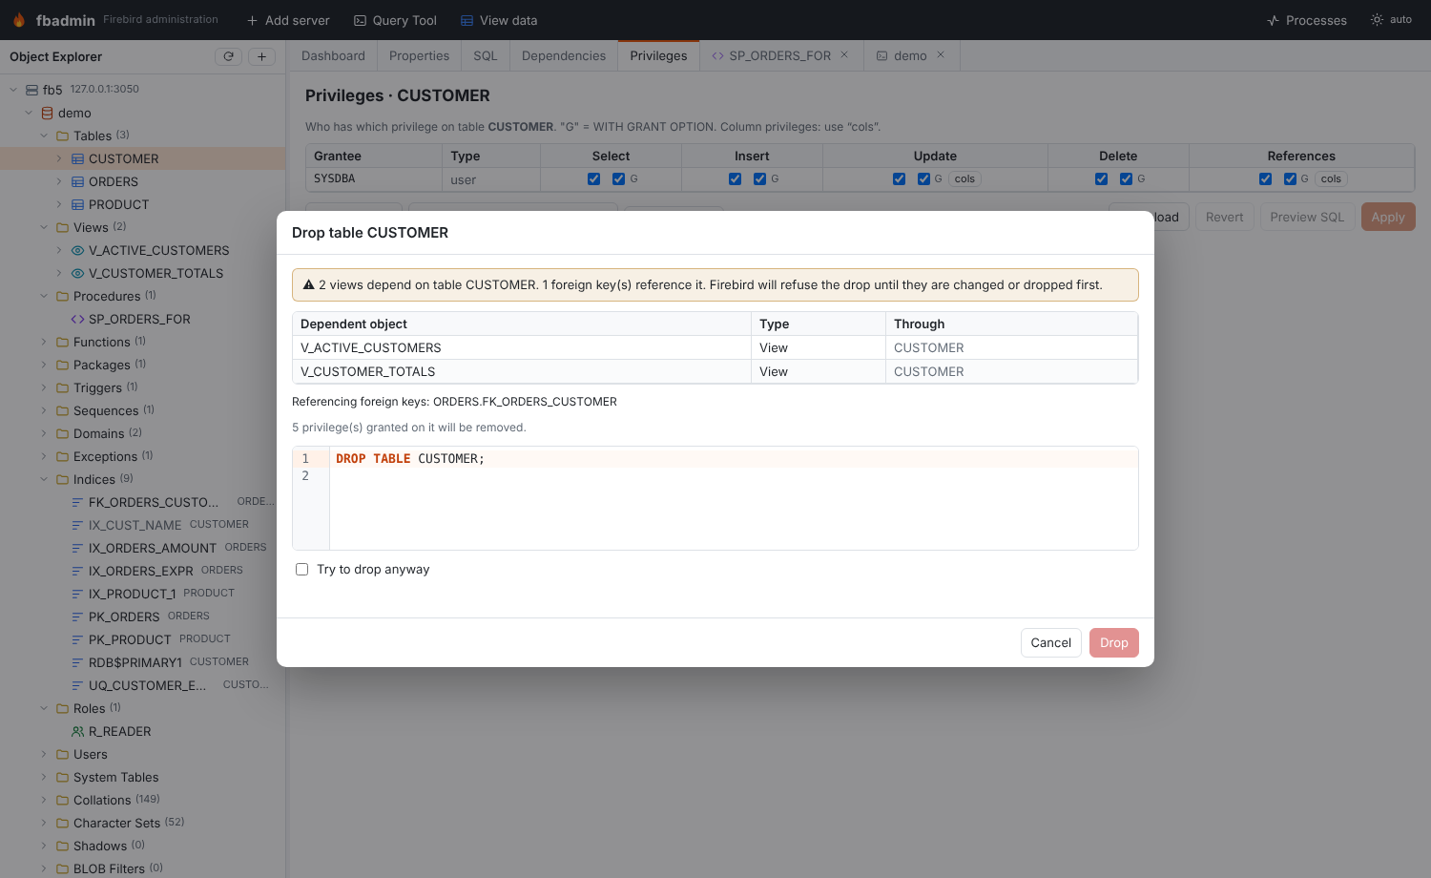Collapse the Indices folder

(44, 479)
